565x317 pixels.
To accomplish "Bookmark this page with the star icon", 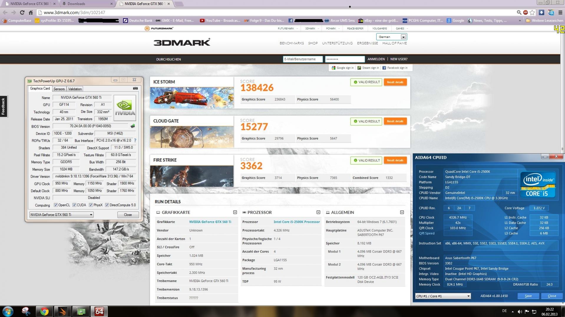I will [x=532, y=12].
